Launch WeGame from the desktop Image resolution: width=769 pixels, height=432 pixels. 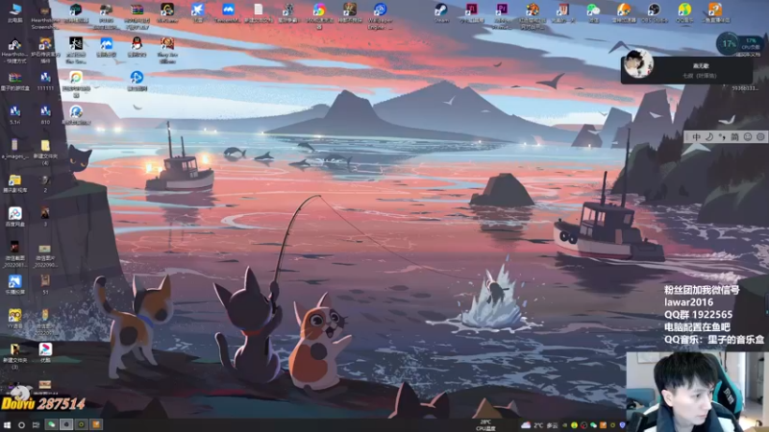pyautogui.click(x=167, y=12)
